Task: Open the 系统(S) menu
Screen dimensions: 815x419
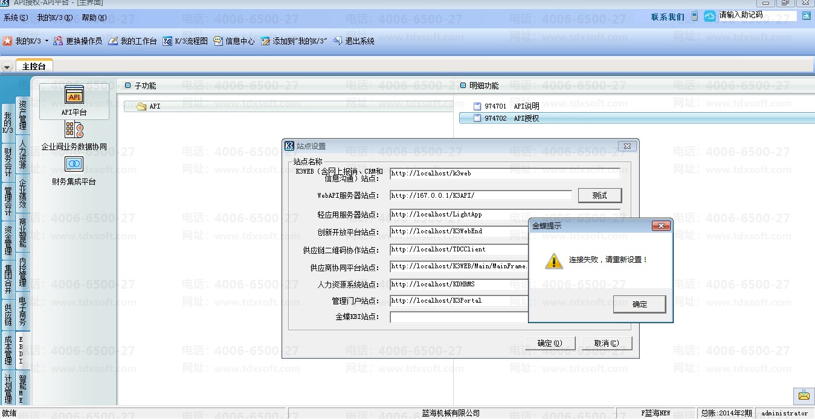Action: [16, 17]
